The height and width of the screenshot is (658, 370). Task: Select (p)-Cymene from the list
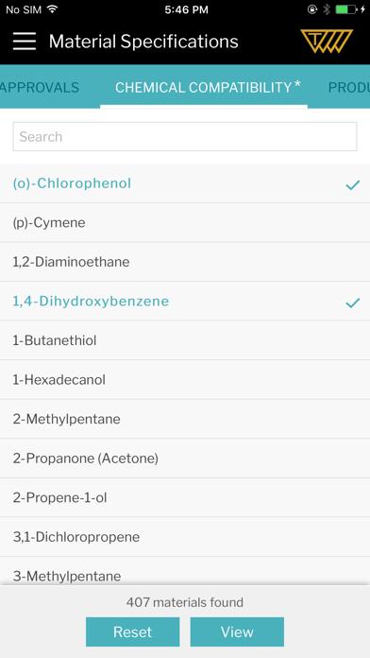coord(185,222)
